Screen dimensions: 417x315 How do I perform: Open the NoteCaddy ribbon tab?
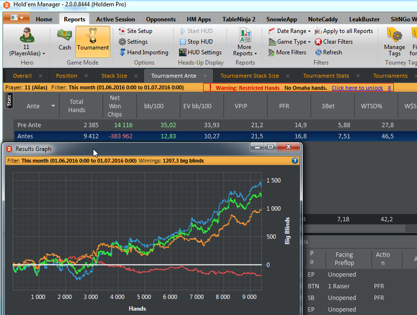coord(323,20)
